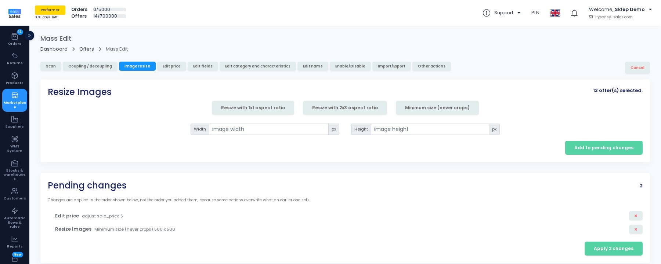Focus the image width input field
The width and height of the screenshot is (661, 264).
click(x=269, y=129)
